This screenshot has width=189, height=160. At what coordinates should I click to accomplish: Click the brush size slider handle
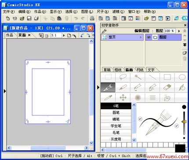point(184,122)
